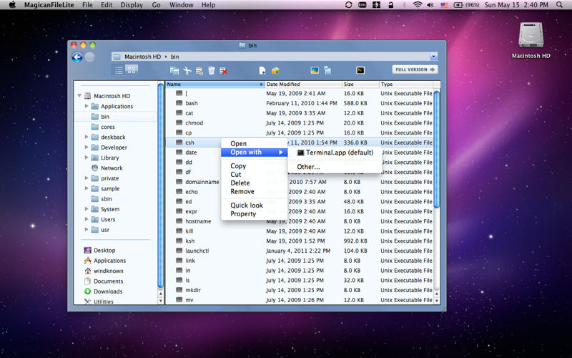Expand the System folder in tree
Image resolution: width=572 pixels, height=358 pixels.
[x=87, y=209]
